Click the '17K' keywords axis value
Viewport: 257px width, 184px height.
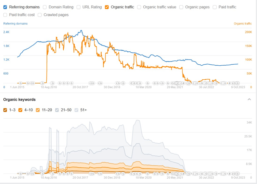click(249, 150)
